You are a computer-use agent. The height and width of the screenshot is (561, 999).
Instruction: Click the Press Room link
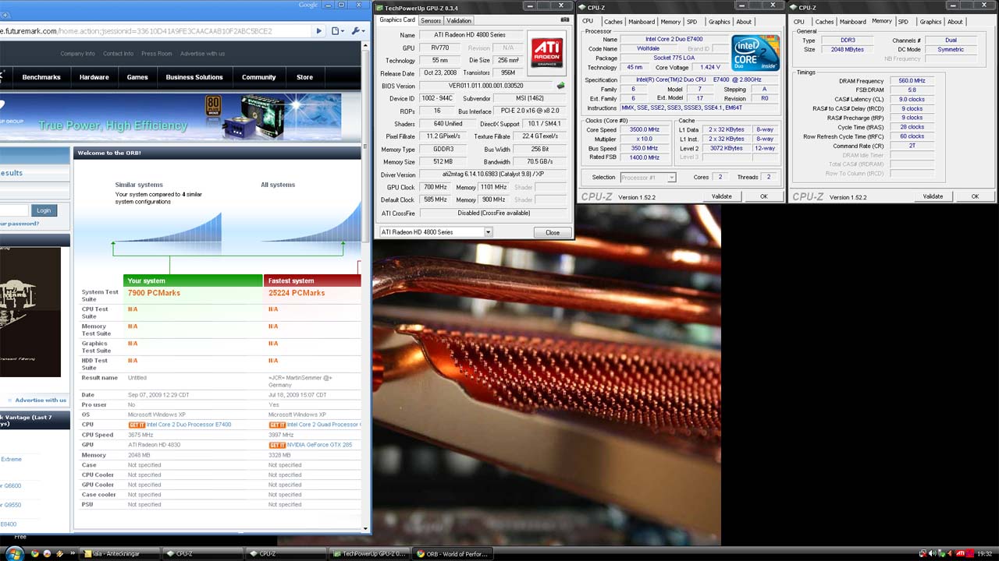tap(157, 54)
